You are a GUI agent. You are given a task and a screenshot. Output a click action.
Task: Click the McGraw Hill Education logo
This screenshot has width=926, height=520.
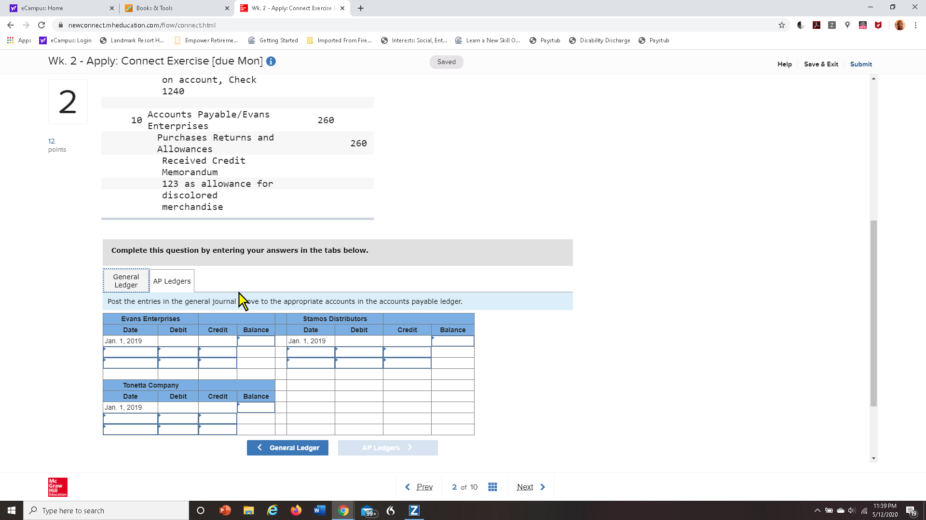pos(57,487)
